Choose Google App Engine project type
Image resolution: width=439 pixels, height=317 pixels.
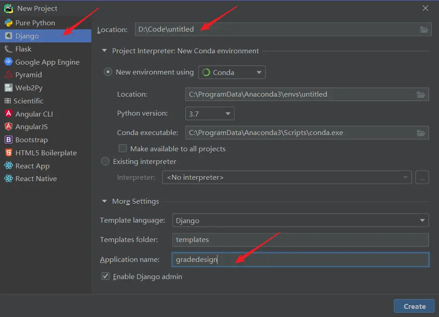click(46, 62)
